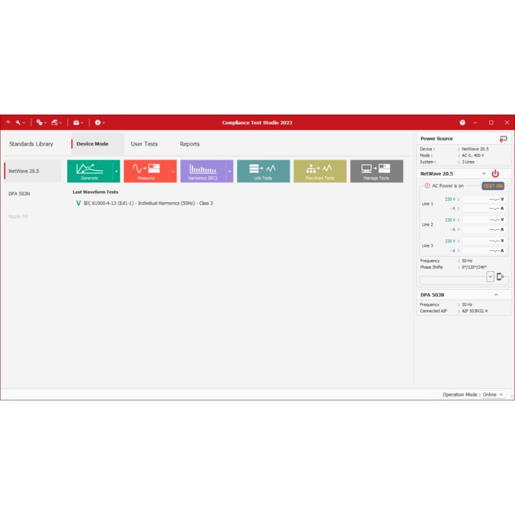Click the info icon in the toolbar

[98, 122]
